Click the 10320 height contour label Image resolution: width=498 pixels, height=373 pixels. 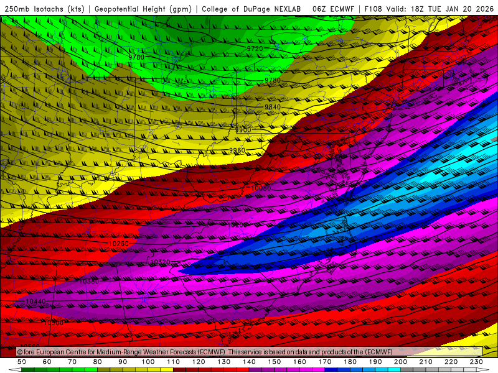[x=160, y=262]
